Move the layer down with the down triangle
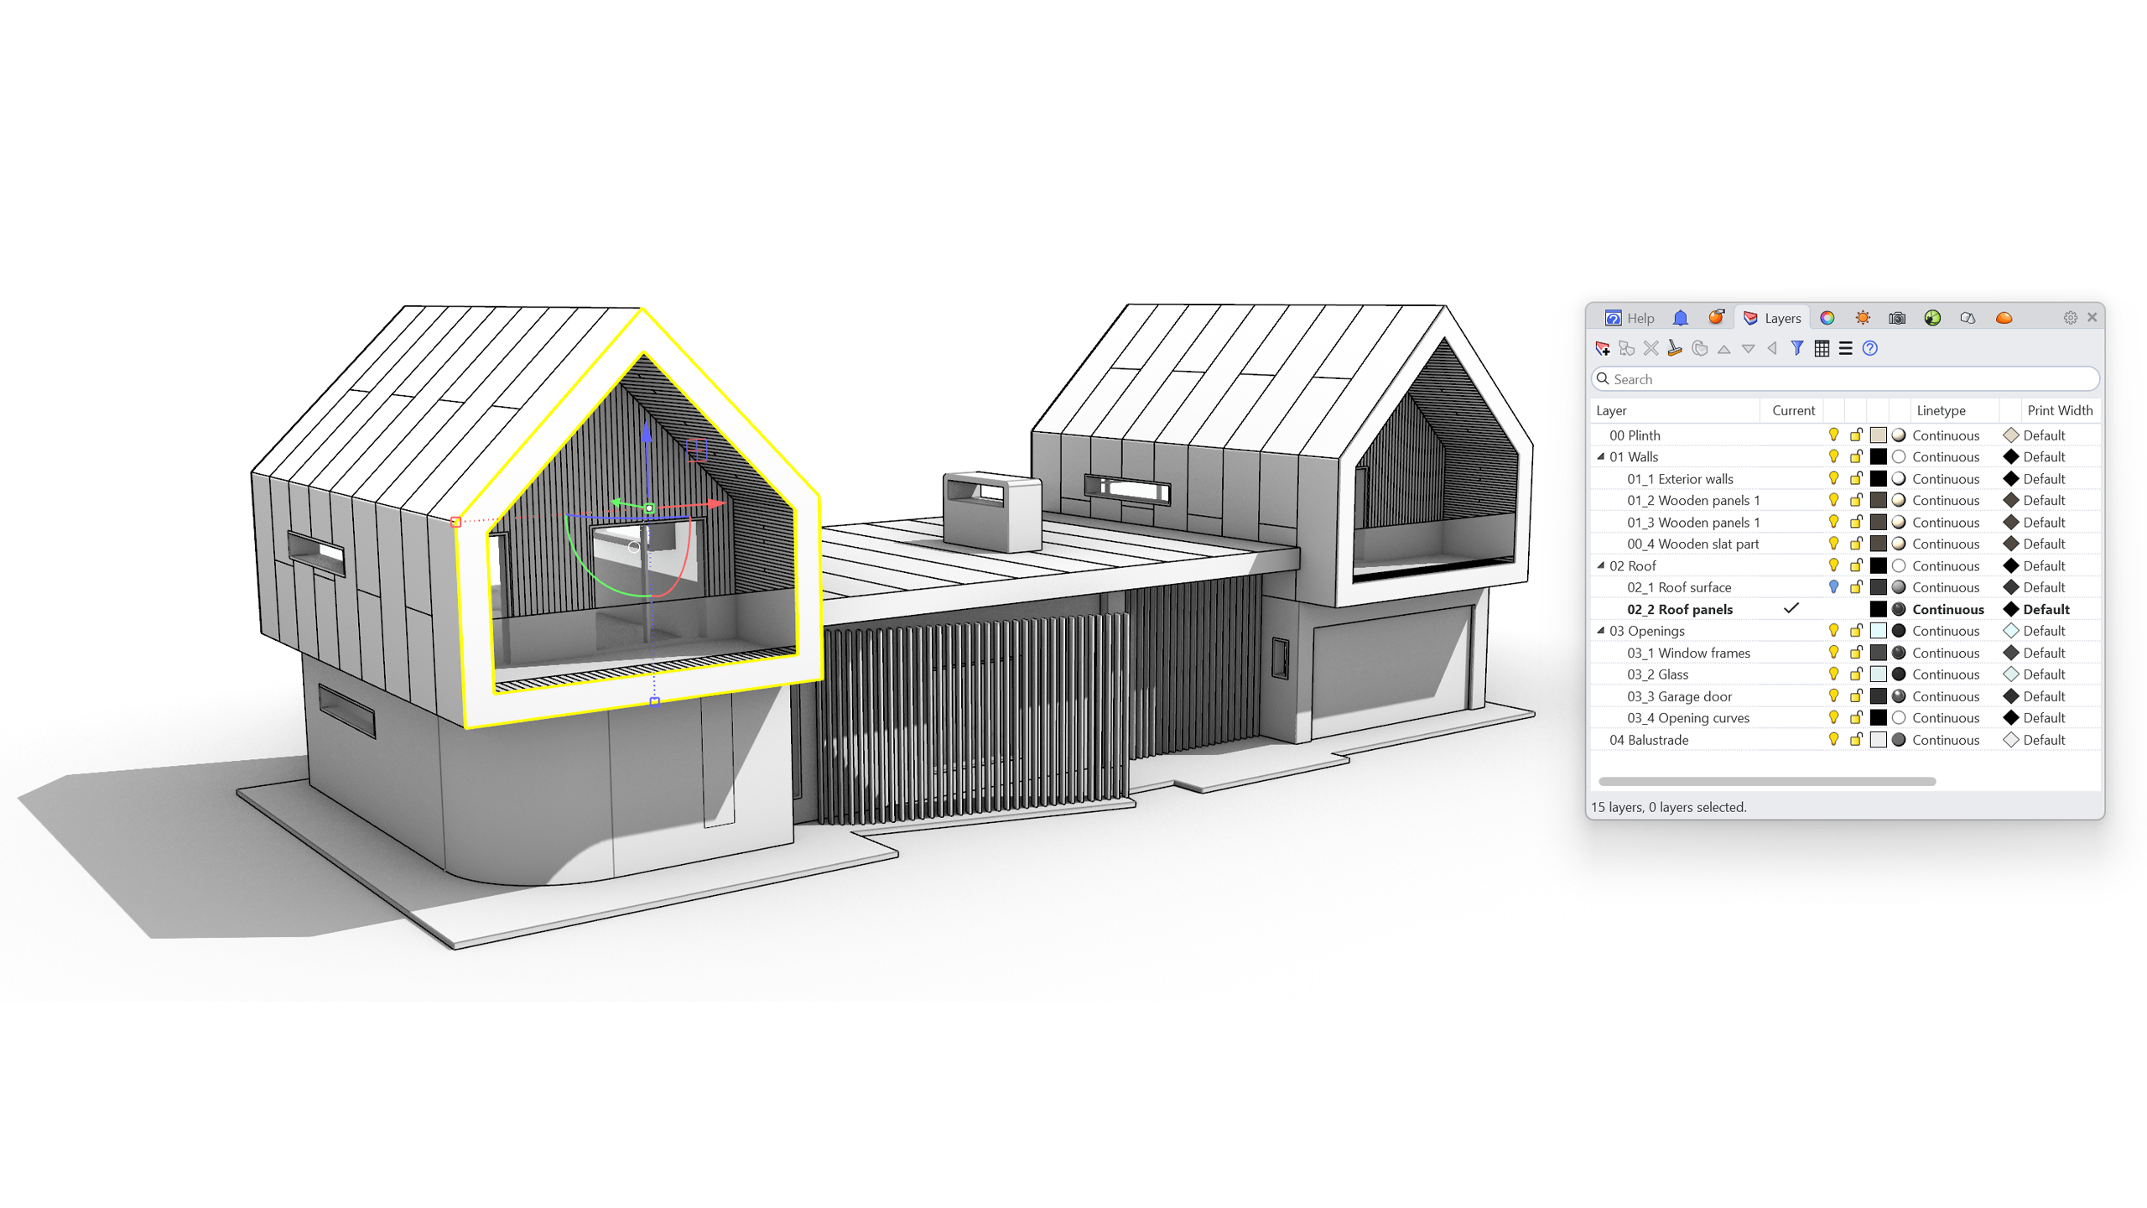This screenshot has width=2147, height=1208. tap(1749, 349)
